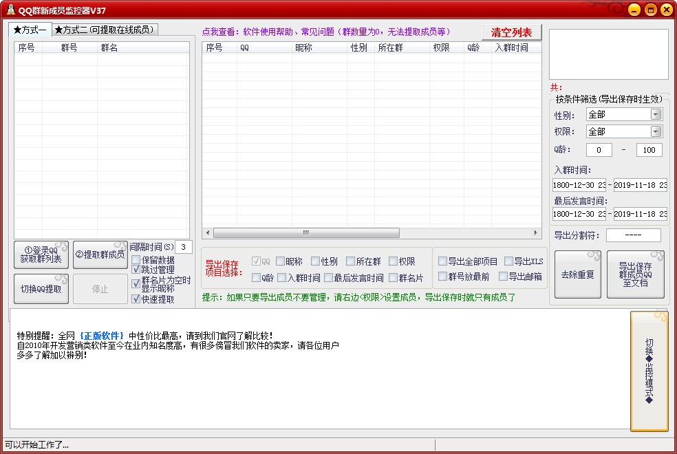Switch to the ★方式一 tab
677x454 pixels.
point(30,30)
